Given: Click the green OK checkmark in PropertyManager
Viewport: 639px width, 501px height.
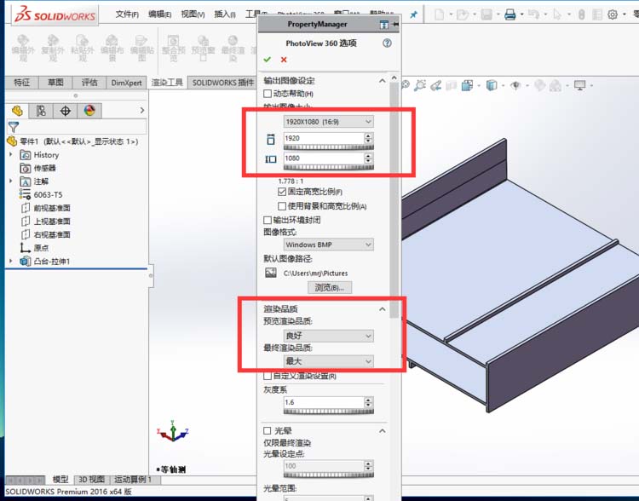Looking at the screenshot, I should [x=268, y=60].
